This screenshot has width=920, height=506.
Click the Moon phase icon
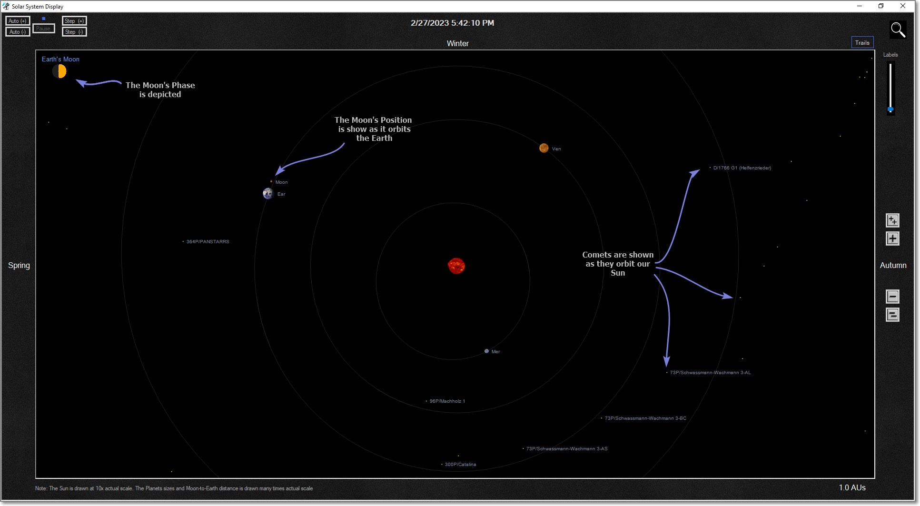(59, 71)
